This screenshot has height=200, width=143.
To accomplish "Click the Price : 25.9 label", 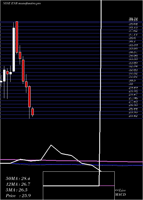I will (x=18, y=196).
